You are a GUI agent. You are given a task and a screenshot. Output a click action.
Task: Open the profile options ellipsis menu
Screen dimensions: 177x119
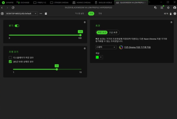41,13
